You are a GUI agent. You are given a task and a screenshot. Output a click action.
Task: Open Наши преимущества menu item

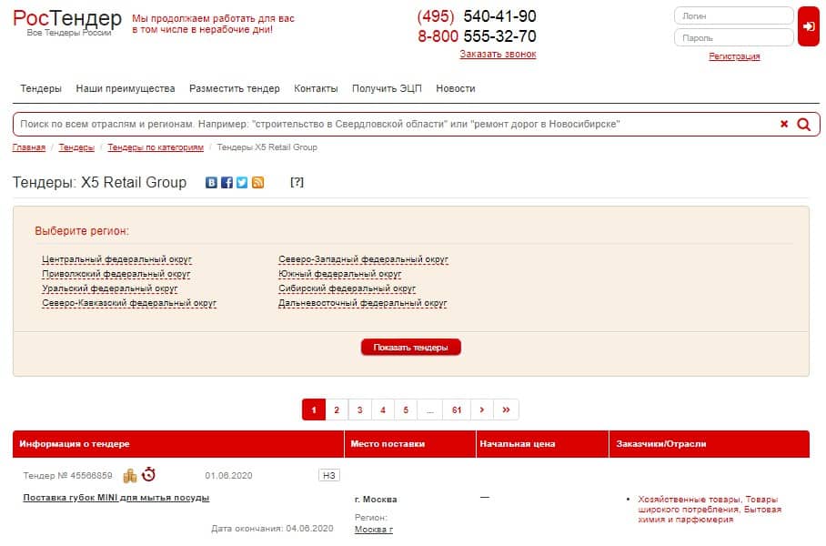coord(126,88)
